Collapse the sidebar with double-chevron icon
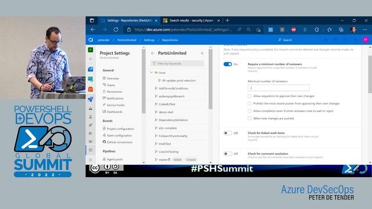This screenshot has height=209, width=372. pyautogui.click(x=91, y=160)
